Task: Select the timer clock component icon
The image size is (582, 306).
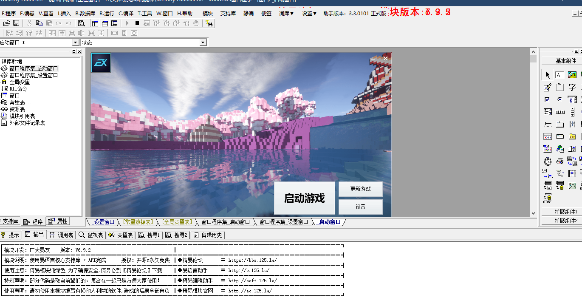Action: click(547, 161)
